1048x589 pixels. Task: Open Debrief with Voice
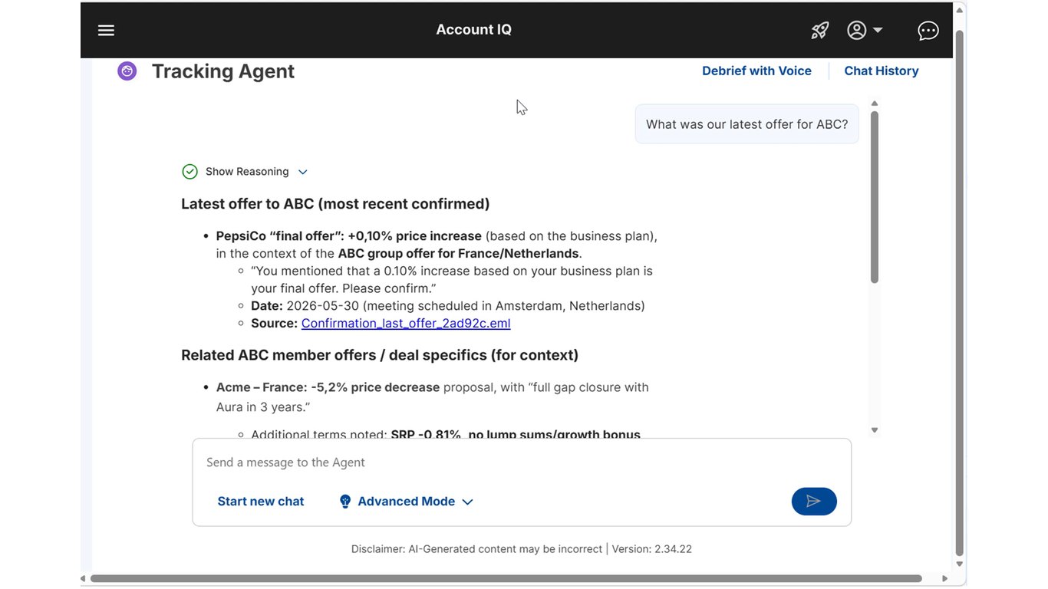click(756, 71)
